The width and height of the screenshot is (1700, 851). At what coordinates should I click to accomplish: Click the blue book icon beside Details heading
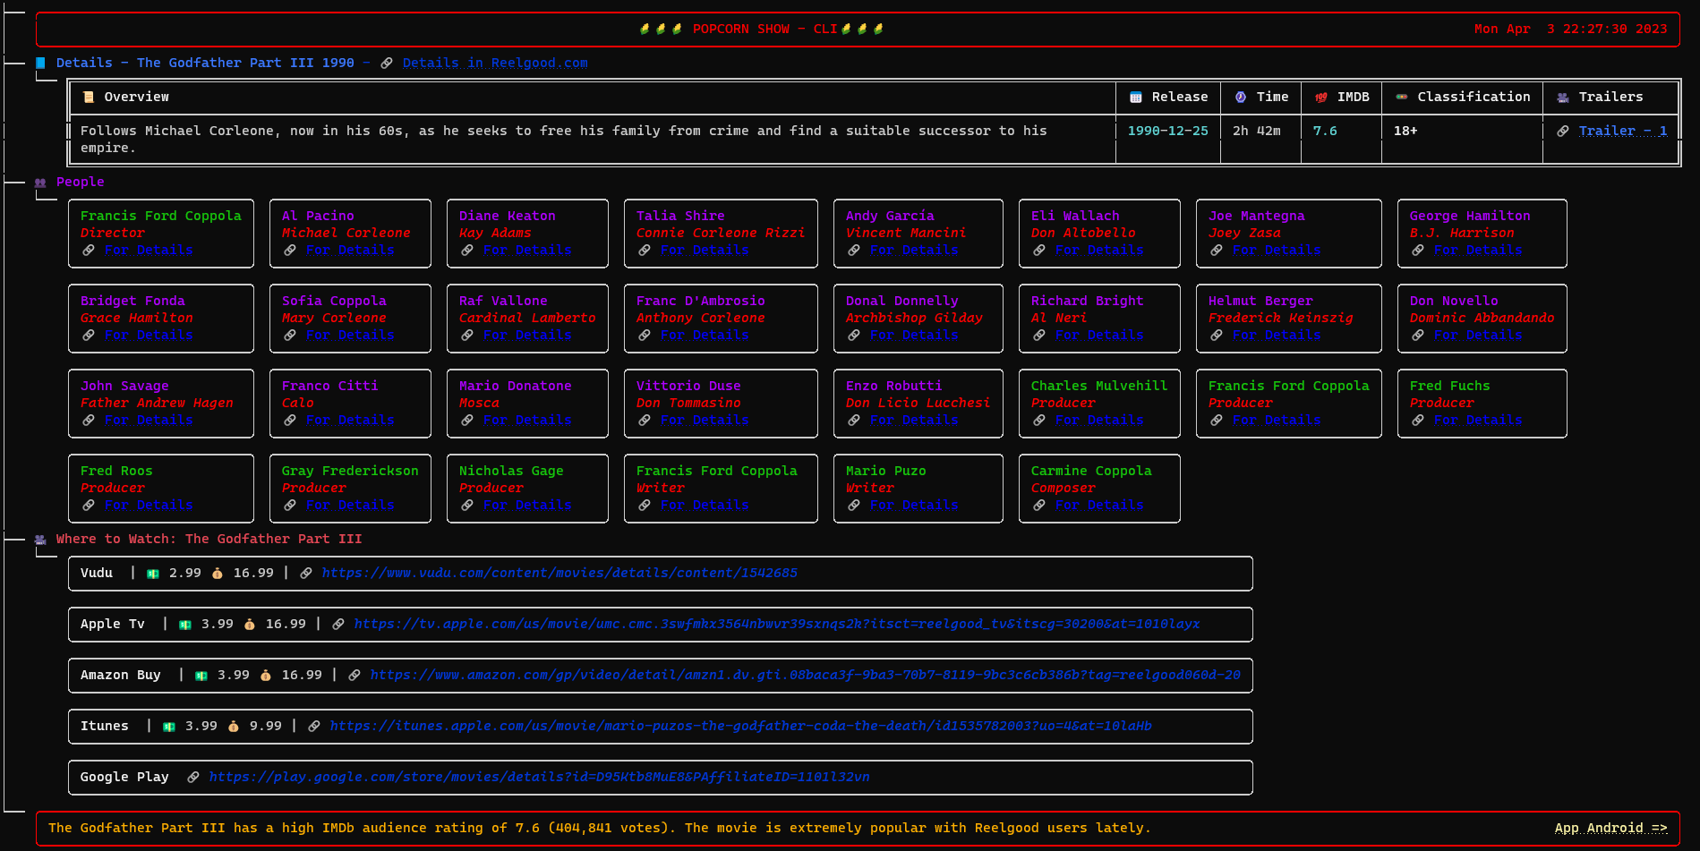pos(40,64)
